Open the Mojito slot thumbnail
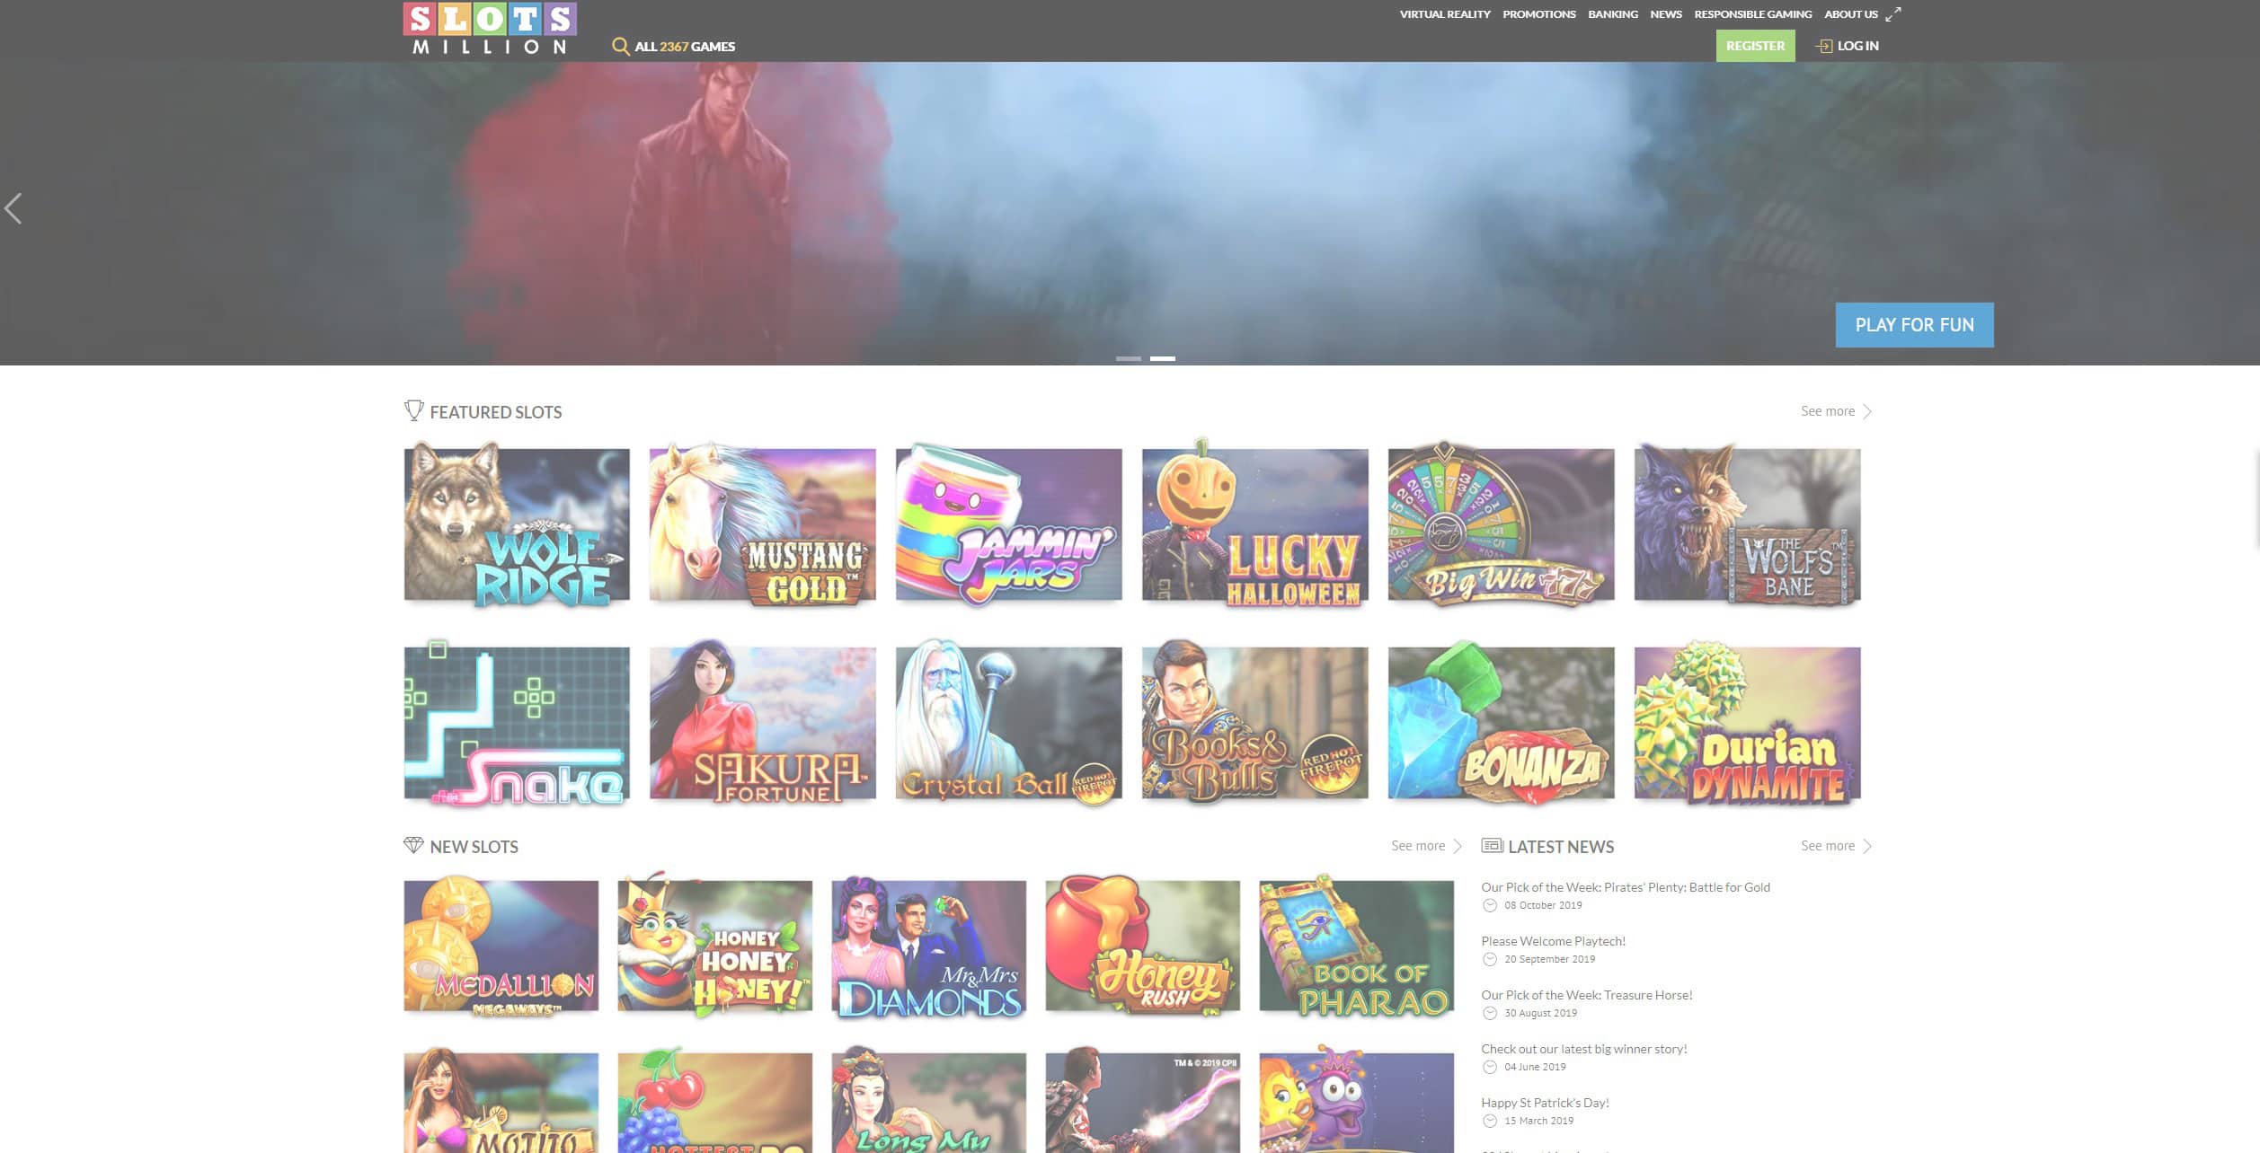This screenshot has width=2260, height=1153. [x=501, y=1099]
